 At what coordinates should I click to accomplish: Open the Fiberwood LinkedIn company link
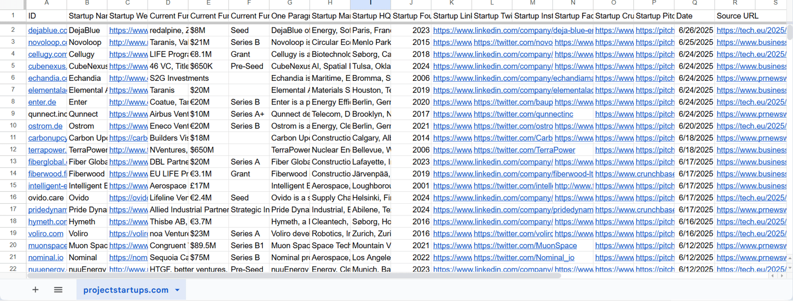point(513,174)
